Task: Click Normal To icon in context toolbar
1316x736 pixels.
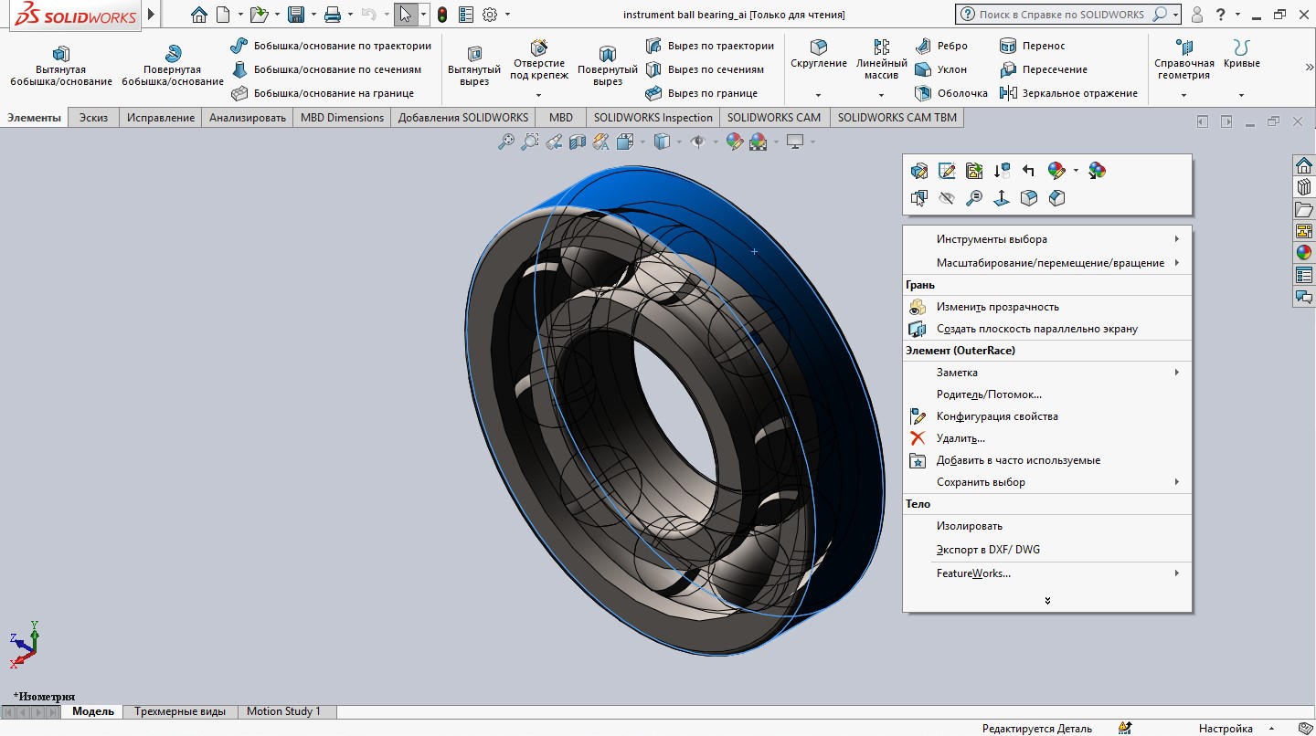Action: pyautogui.click(x=1002, y=198)
